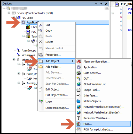The width and height of the screenshot is (133, 134).
Task: Select VirtualAxes tree item
Action: [x=28, y=55]
